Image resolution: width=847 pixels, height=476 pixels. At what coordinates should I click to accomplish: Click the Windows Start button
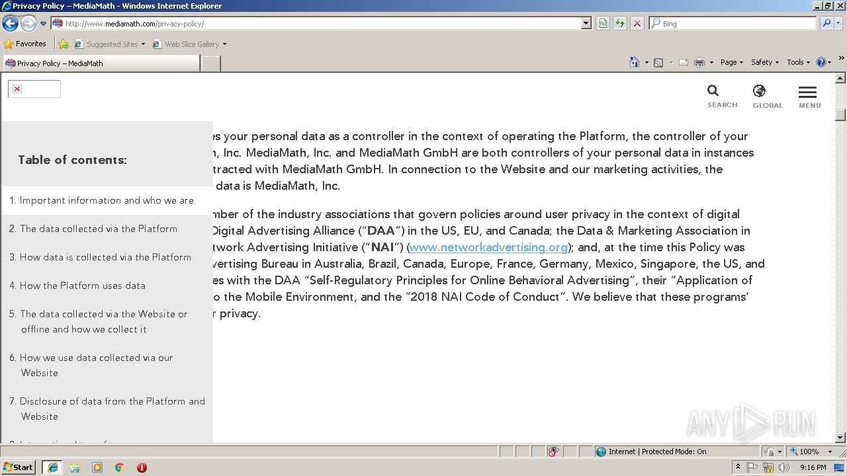coord(19,467)
